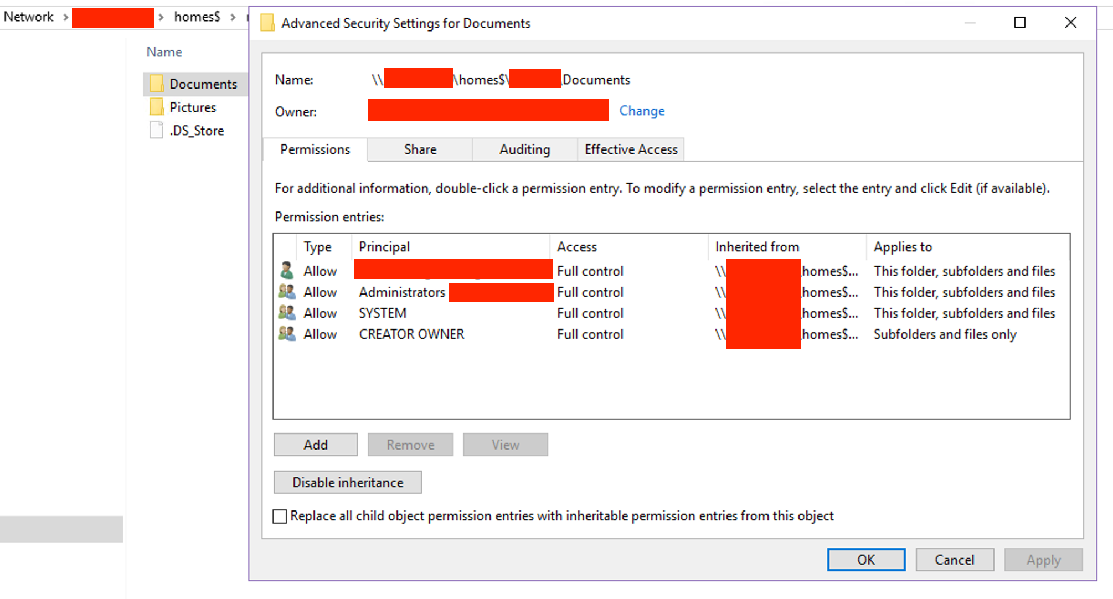Enable replace all child object permission entries
Image resolution: width=1113 pixels, height=599 pixels.
(280, 516)
